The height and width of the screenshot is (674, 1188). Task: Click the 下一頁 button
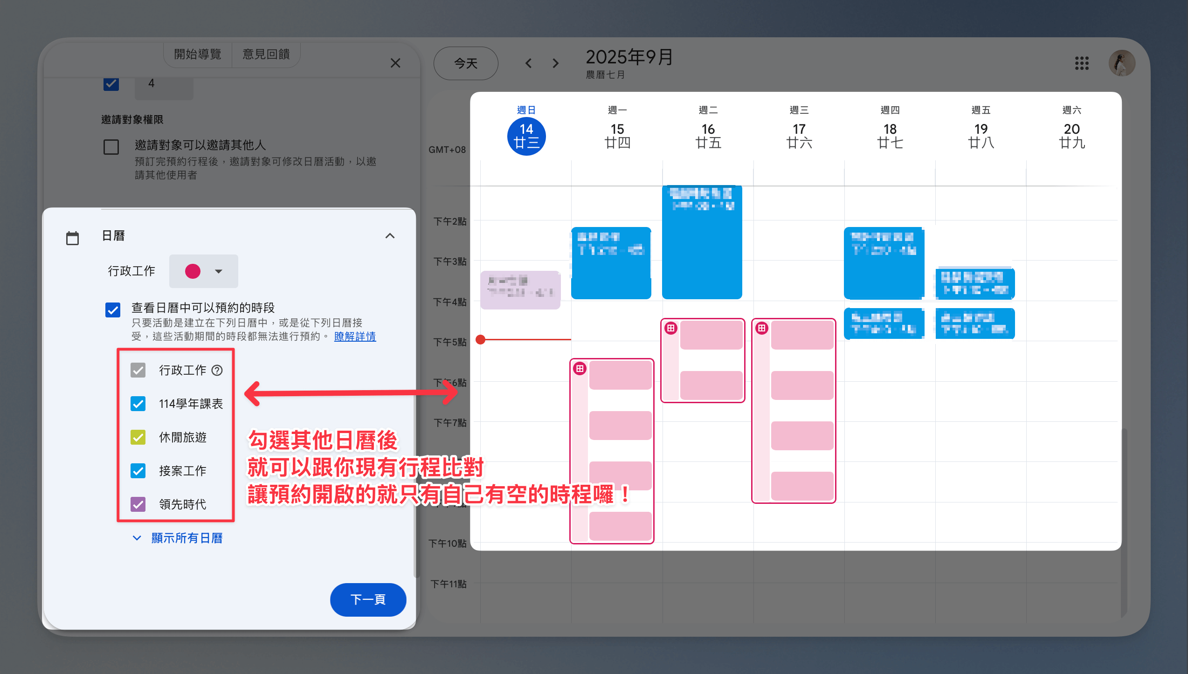pos(368,599)
